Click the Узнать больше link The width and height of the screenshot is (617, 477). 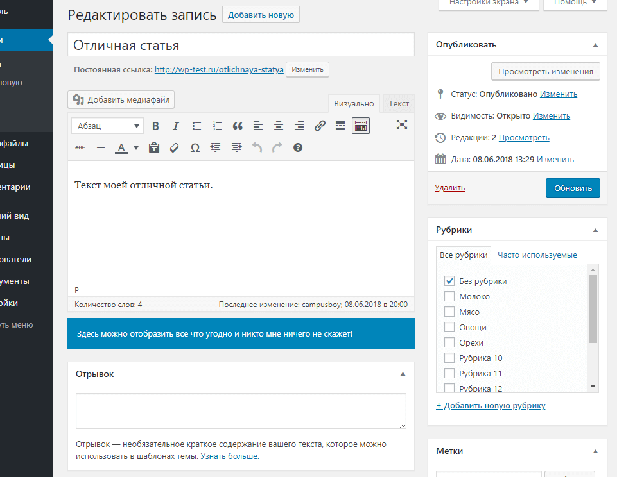click(x=230, y=456)
